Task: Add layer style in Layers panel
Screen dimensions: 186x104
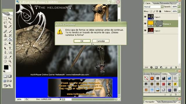Action: tap(151, 67)
